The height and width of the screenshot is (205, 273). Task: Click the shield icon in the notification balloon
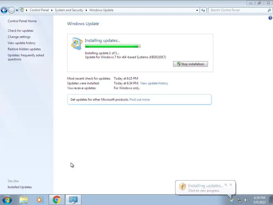[x=182, y=187]
